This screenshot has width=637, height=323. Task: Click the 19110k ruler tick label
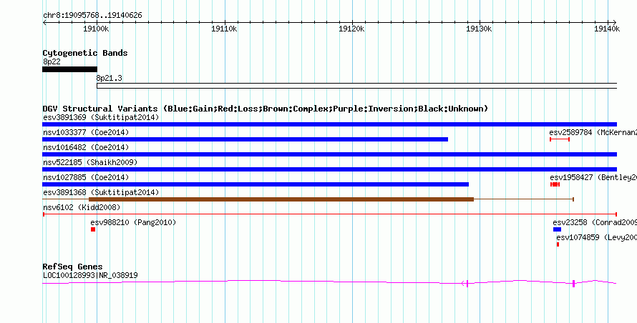(224, 29)
